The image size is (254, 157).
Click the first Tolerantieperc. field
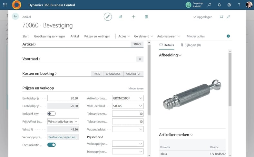[x=128, y=114]
